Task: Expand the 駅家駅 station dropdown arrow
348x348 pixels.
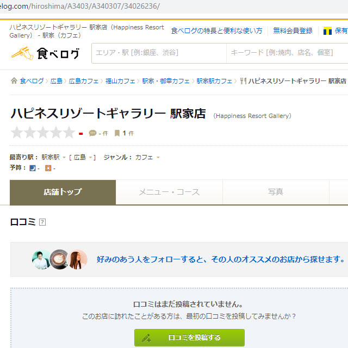Action: (64, 158)
